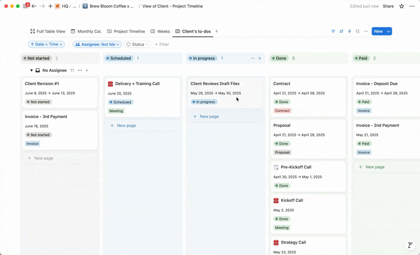Screen dimensions: 420x255
Task: Click the star icon to favorite page
Action: [x=402, y=6]
